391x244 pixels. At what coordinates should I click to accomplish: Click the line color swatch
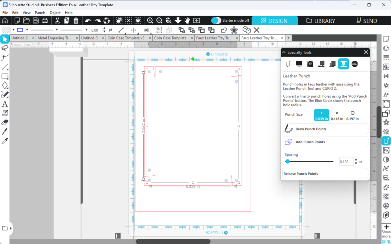[20, 30]
